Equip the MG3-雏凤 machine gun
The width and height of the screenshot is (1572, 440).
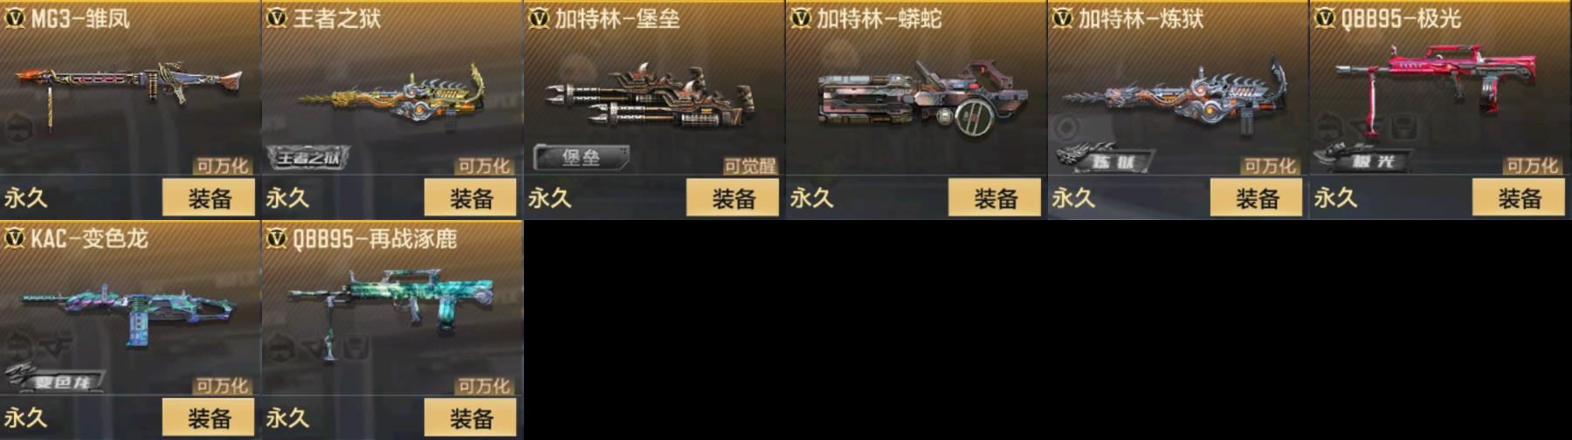[209, 198]
